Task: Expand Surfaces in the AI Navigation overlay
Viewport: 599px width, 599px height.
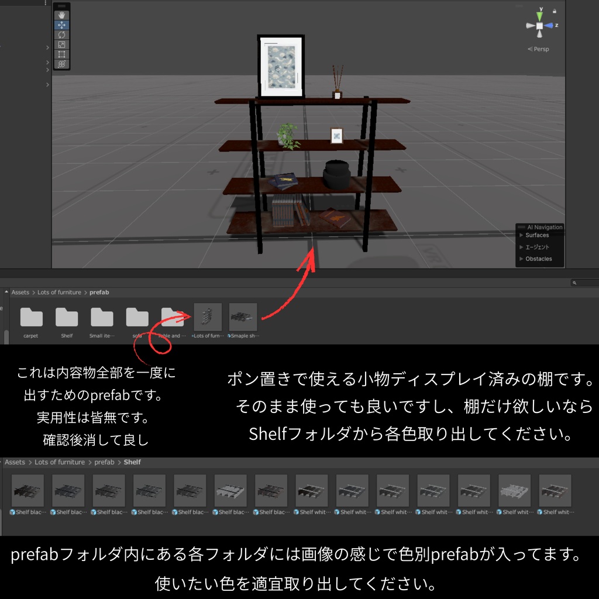Action: point(538,235)
